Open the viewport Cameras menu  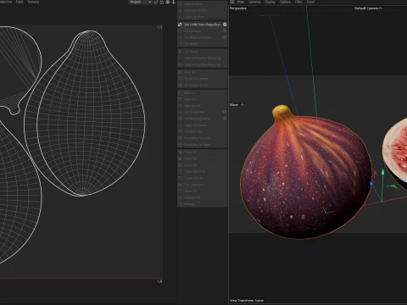coord(254,2)
